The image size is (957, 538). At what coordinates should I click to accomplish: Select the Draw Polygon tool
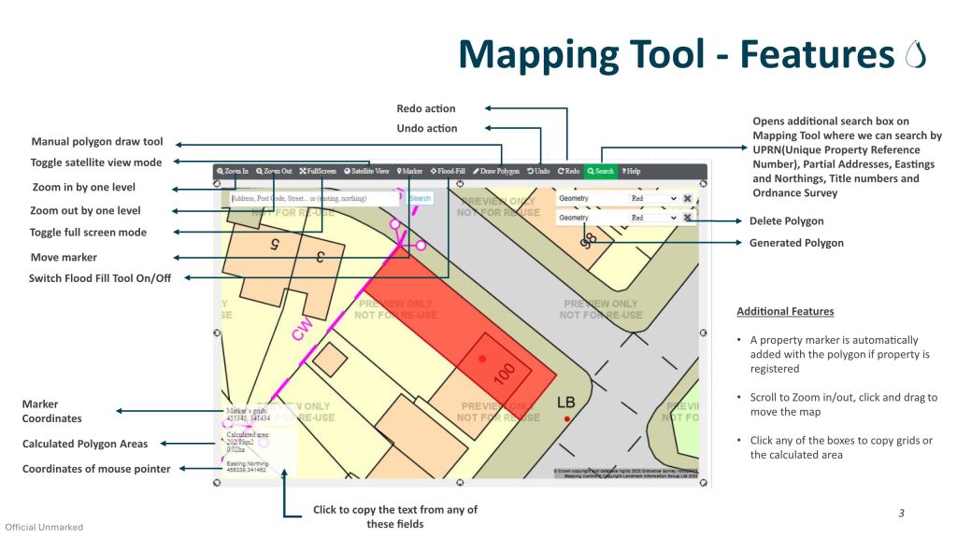click(x=496, y=172)
